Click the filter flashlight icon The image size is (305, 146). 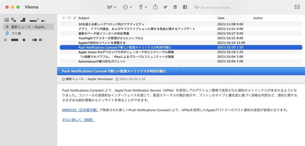click(x=141, y=7)
